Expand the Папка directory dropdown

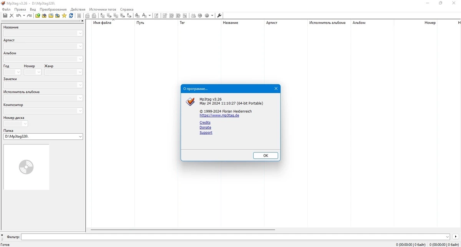[80, 137]
